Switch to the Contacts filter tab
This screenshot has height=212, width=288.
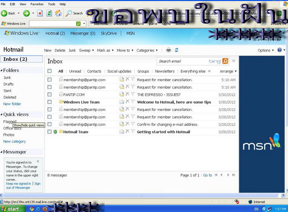click(x=94, y=71)
